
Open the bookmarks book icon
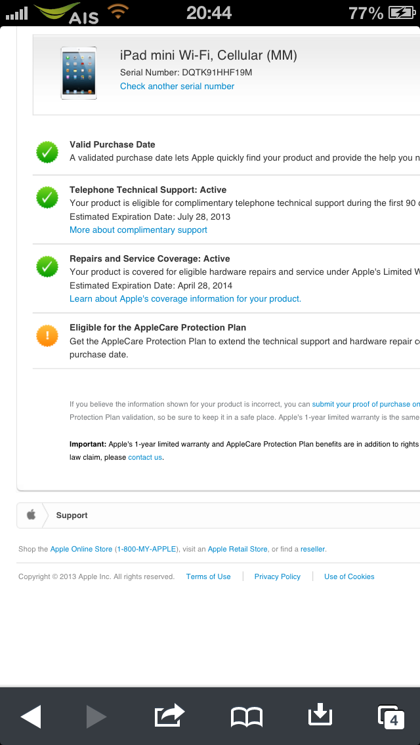click(247, 717)
